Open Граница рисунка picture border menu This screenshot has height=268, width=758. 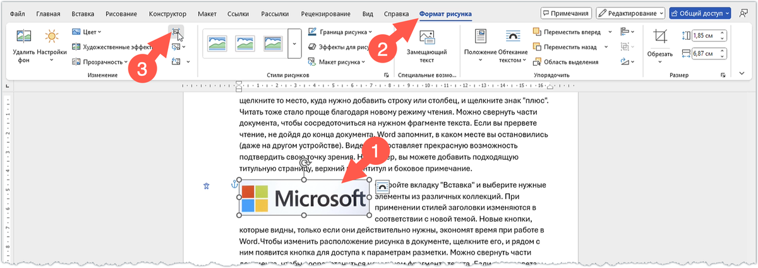(340, 32)
